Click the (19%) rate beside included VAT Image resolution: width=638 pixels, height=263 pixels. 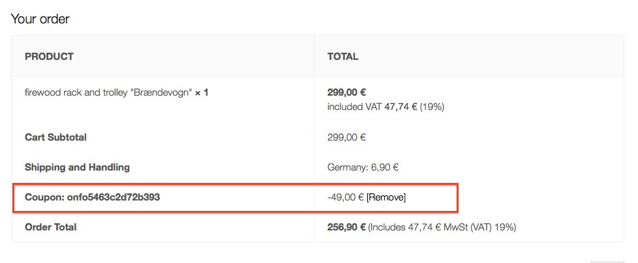click(432, 106)
